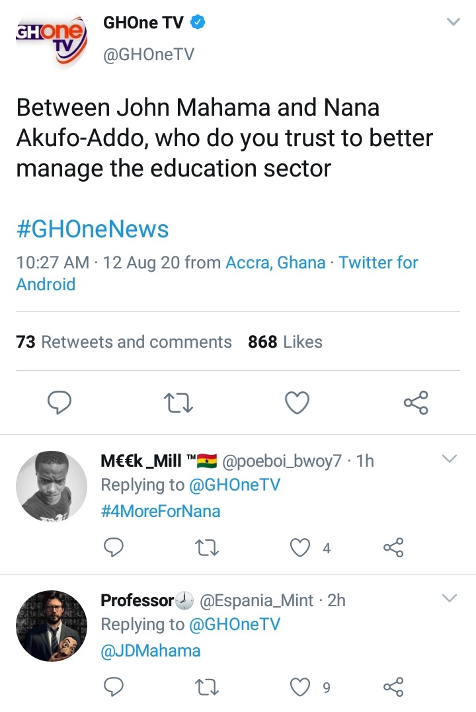
Task: Reply to M€€k_Mill's comment
Action: (114, 547)
